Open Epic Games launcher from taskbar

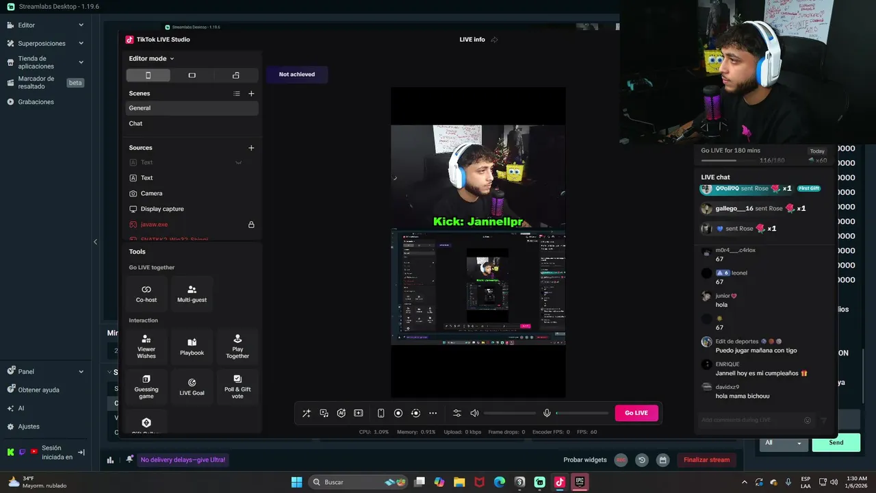point(580,482)
